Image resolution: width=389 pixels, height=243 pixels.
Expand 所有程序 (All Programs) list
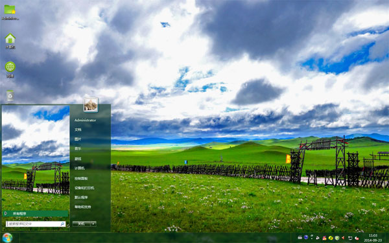(x=36, y=213)
